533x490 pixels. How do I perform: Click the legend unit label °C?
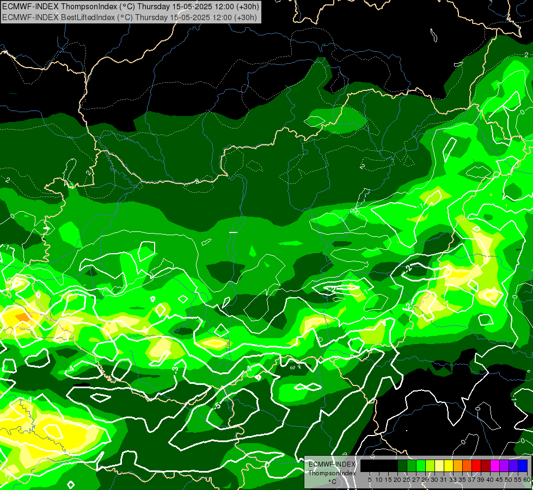tap(332, 481)
